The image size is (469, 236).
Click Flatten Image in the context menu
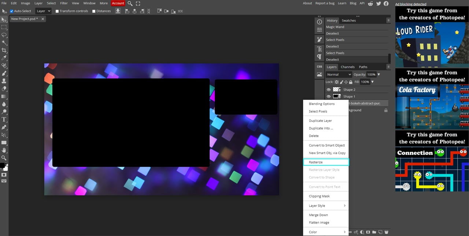319,222
